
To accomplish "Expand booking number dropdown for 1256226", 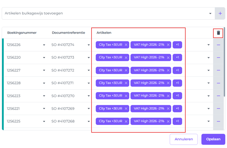I will 44,45.
